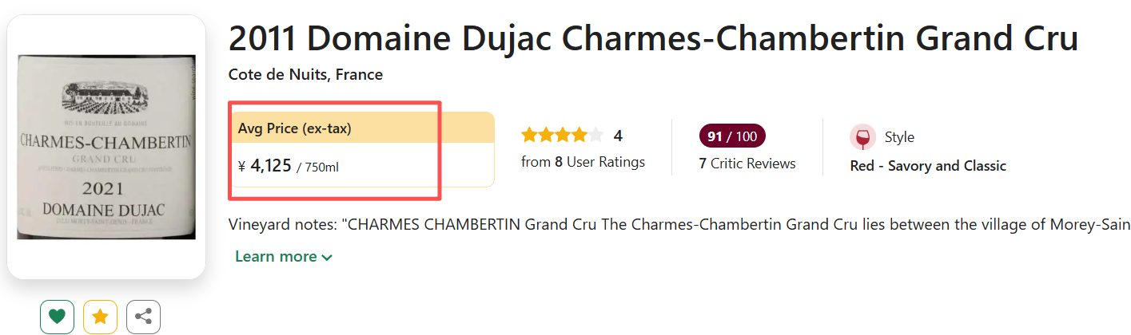This screenshot has width=1131, height=335.
Task: Click the 2011 Domaine Dujac wine title
Action: [653, 38]
